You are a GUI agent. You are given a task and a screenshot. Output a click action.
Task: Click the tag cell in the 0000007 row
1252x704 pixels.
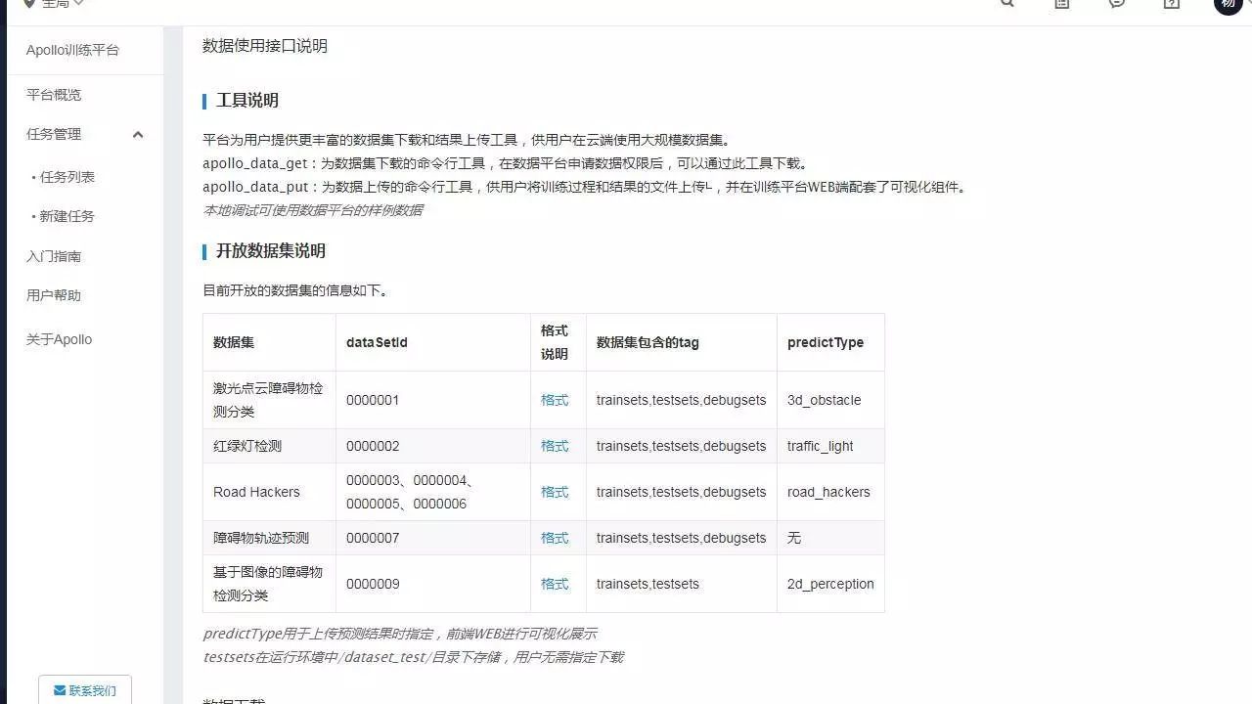click(x=682, y=538)
